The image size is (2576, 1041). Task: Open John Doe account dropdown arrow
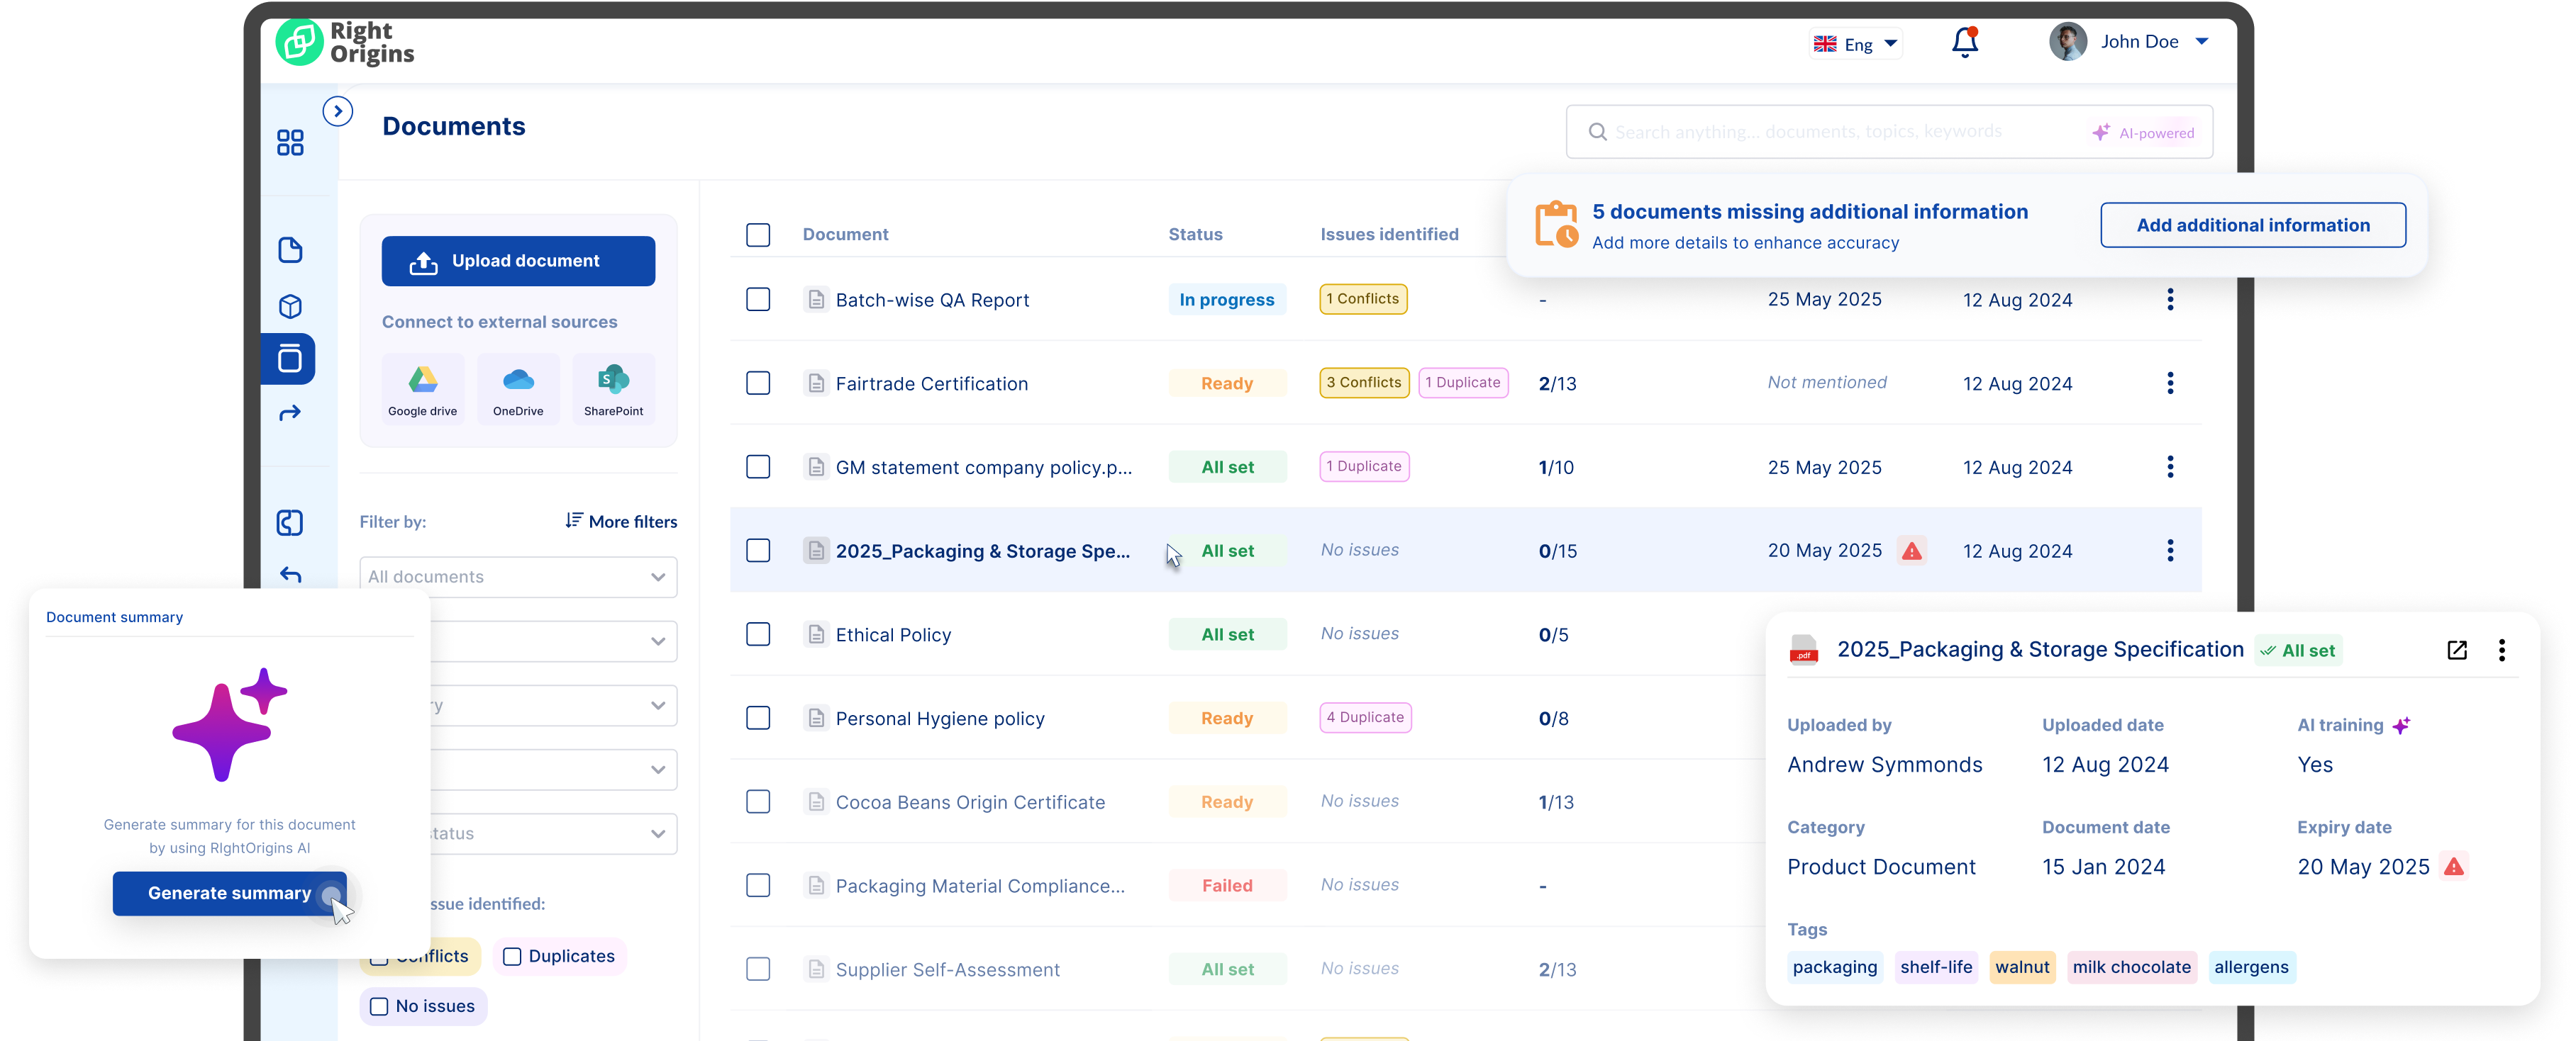[x=2202, y=42]
